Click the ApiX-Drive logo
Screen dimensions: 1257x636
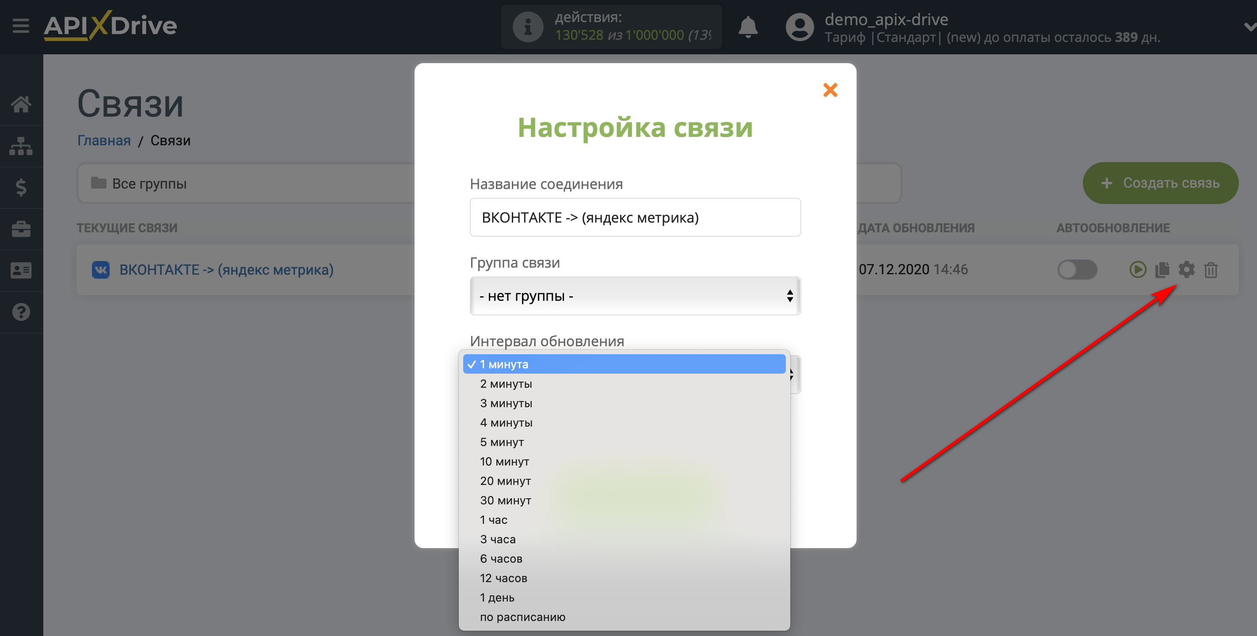pyautogui.click(x=110, y=25)
